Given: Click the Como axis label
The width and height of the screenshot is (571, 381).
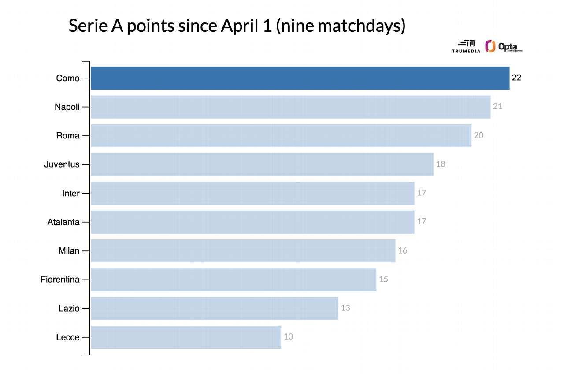Looking at the screenshot, I should 68,78.
